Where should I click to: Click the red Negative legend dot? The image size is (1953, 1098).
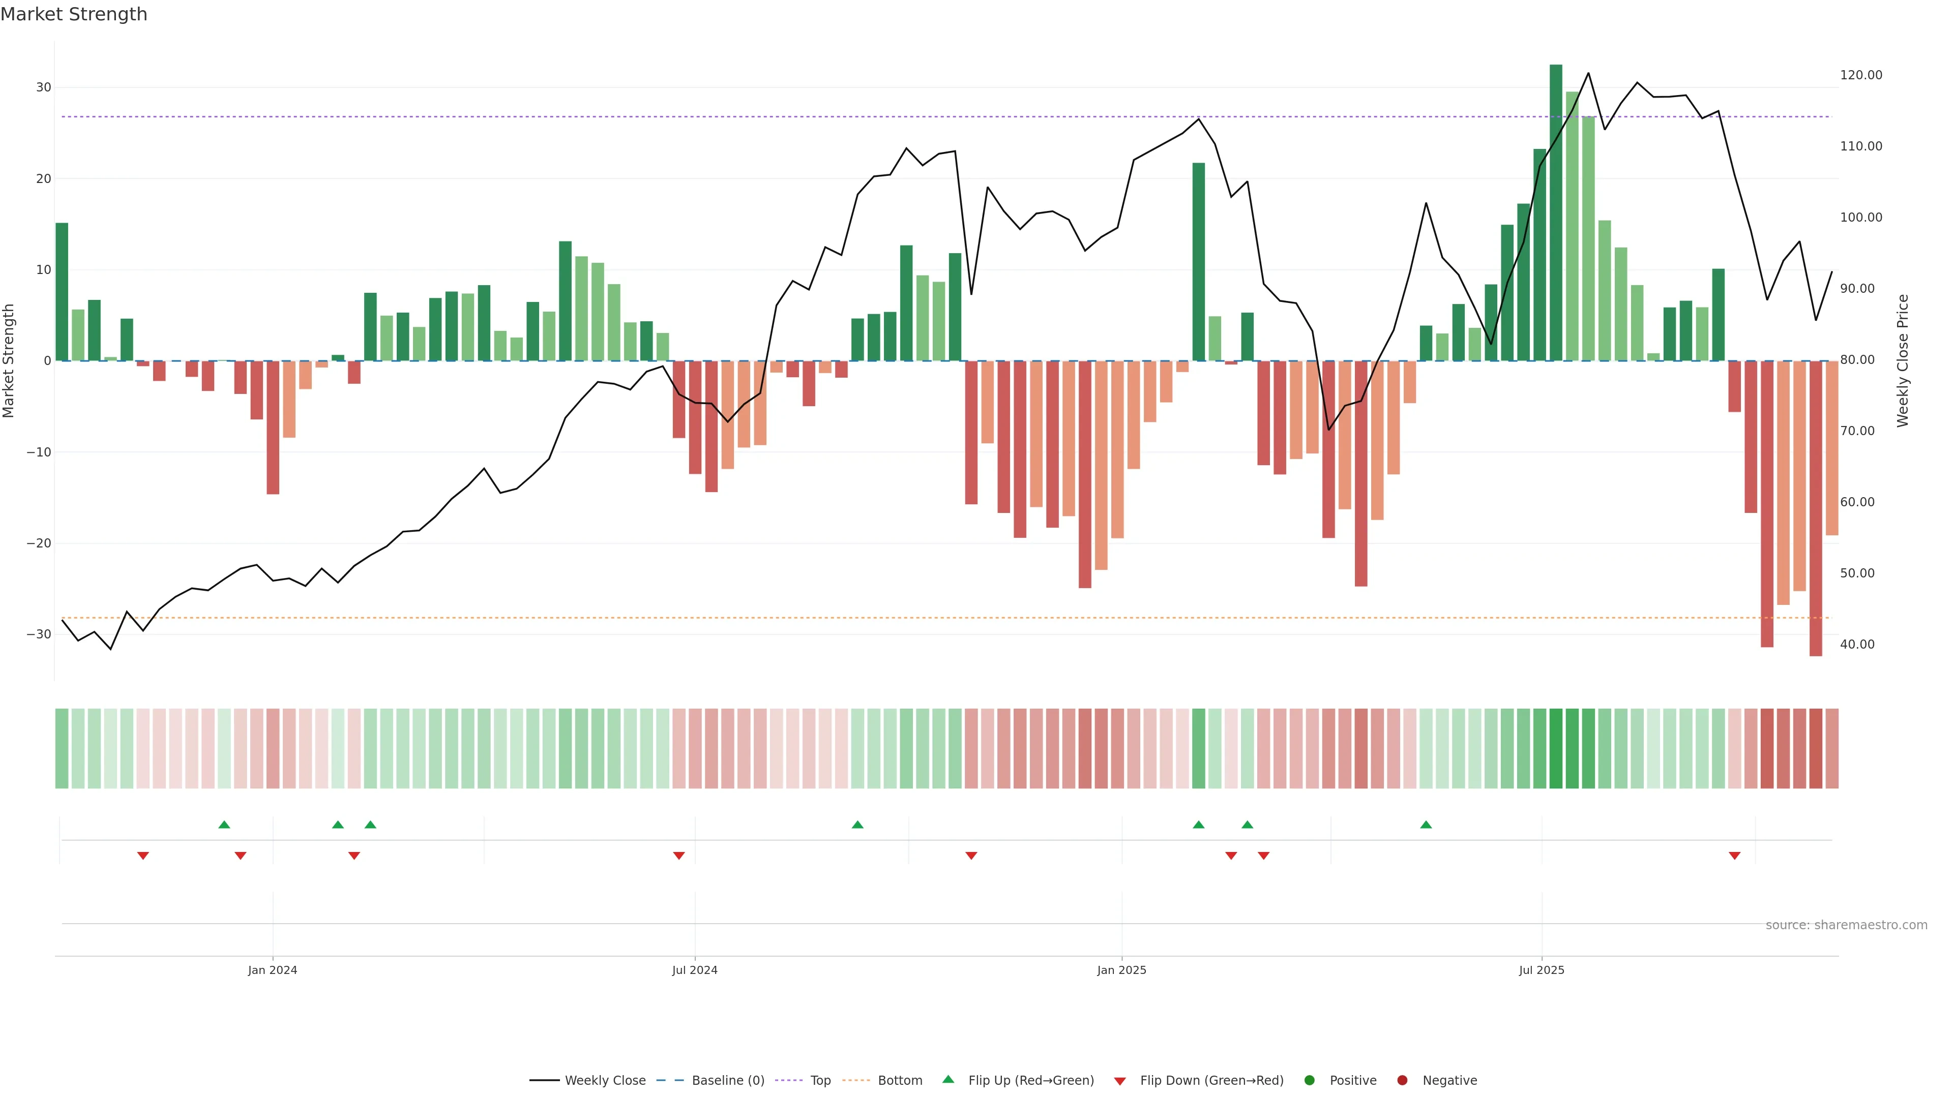click(1402, 1080)
